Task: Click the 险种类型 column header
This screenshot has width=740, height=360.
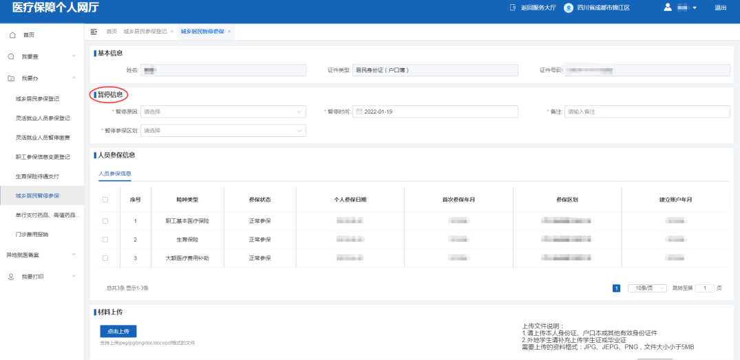Action: [187, 200]
